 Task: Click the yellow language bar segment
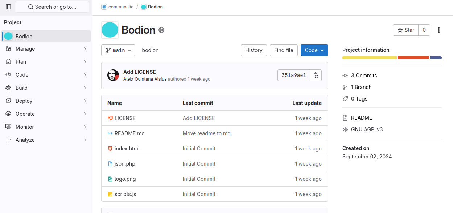369,58
